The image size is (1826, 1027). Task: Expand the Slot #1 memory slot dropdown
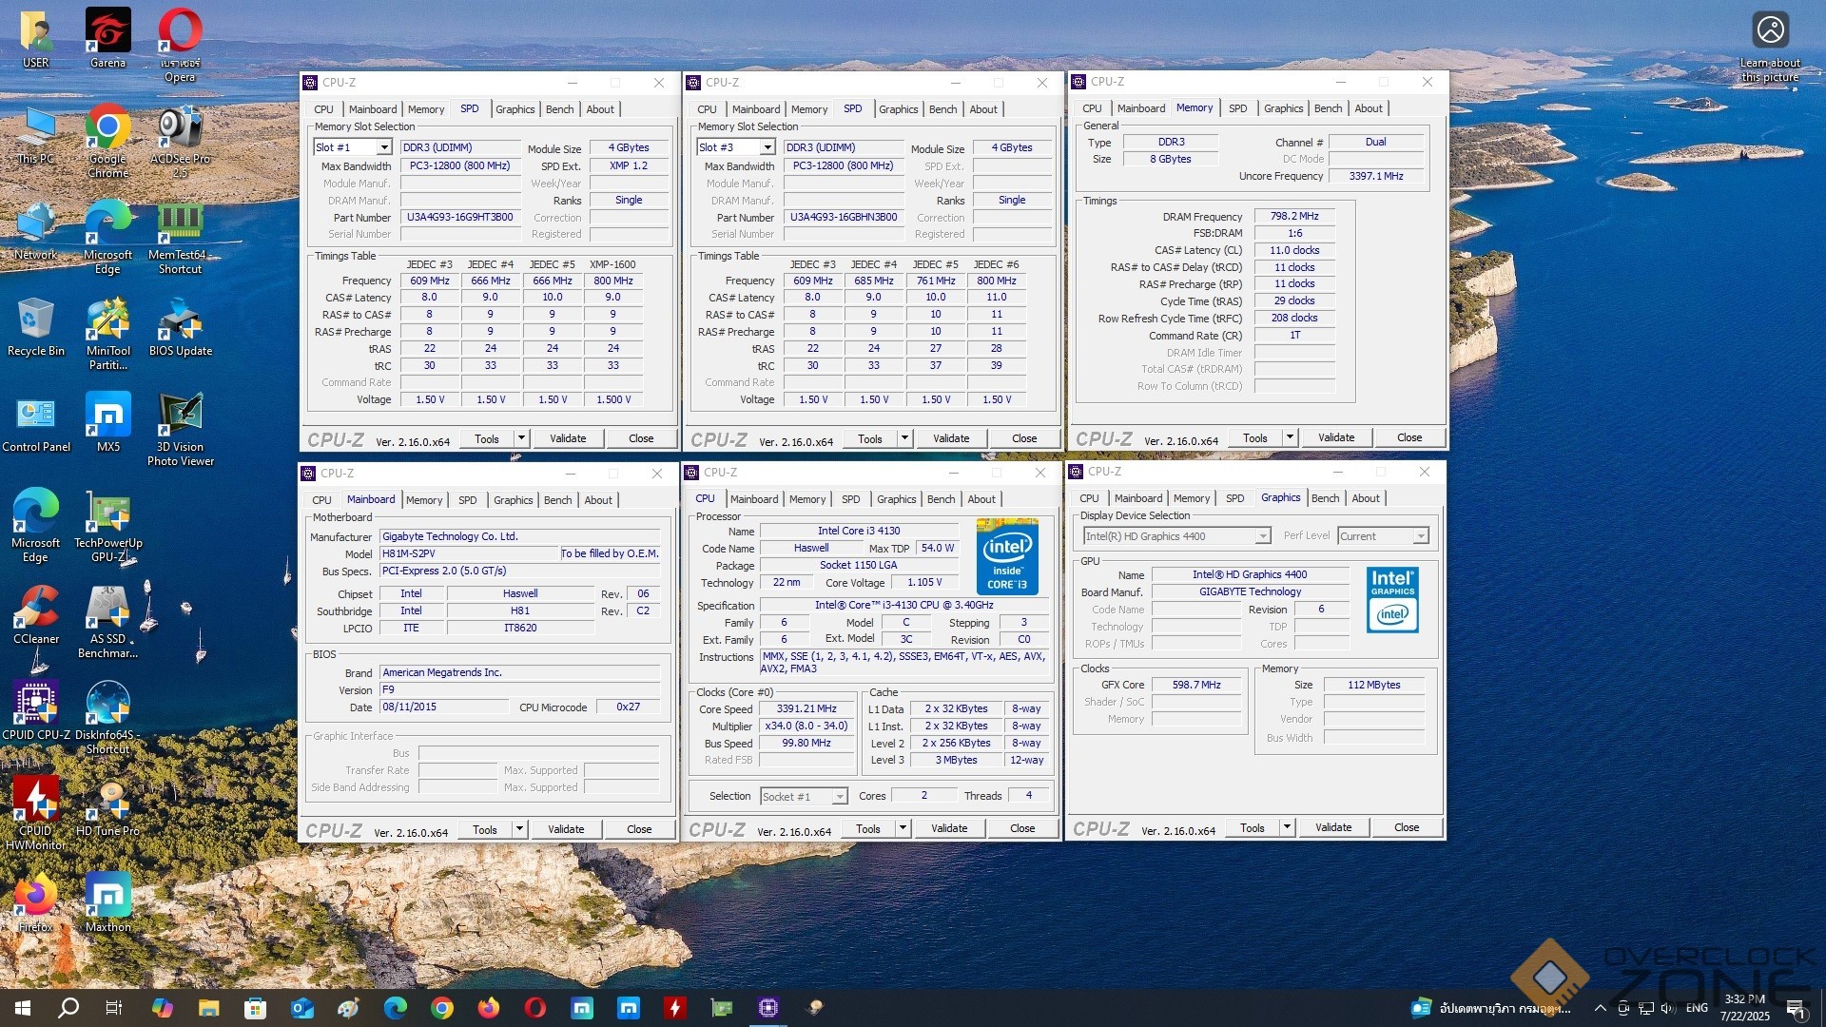click(384, 147)
